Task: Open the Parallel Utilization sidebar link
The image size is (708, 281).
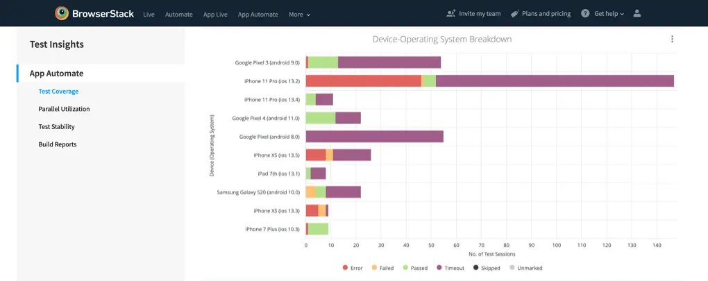Action: click(x=64, y=109)
